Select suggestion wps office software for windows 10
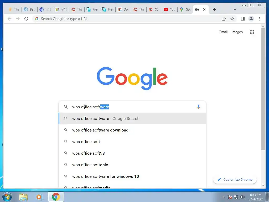The image size is (269, 202). (132, 176)
